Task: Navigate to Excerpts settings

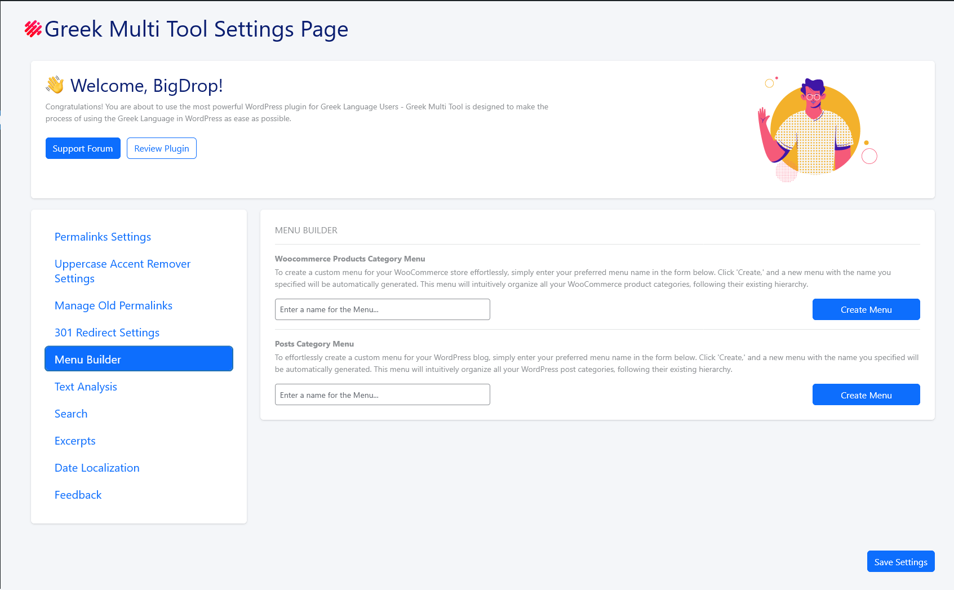Action: coord(75,441)
